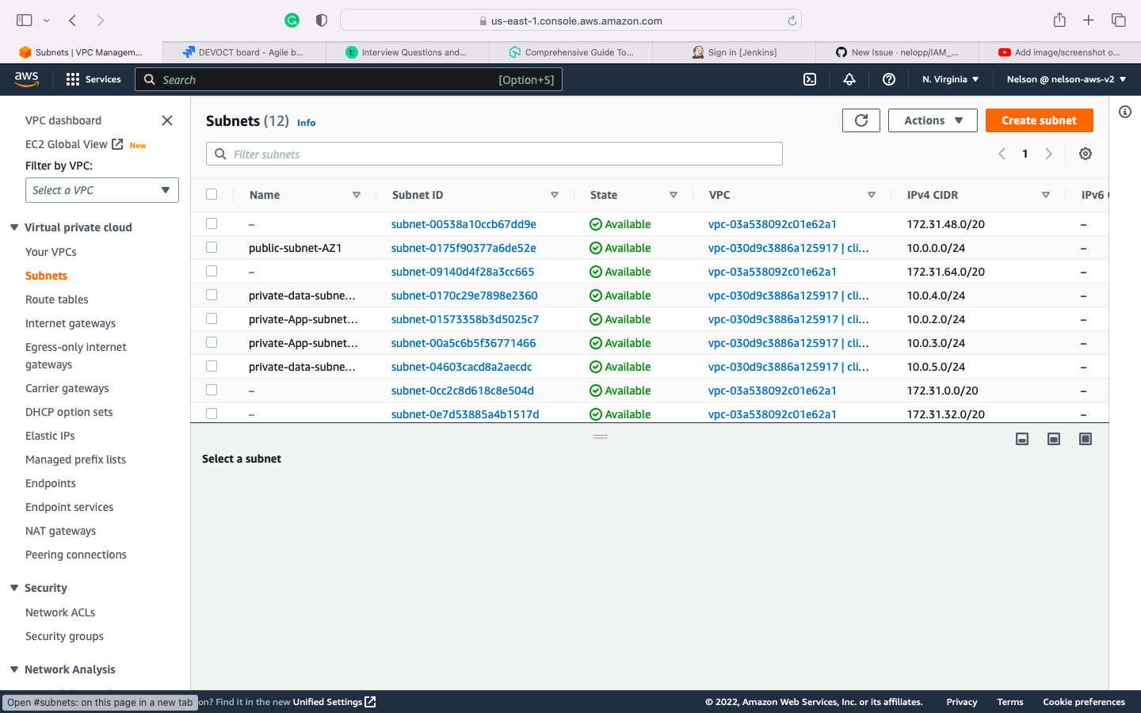Screen dimensions: 1141x713
Task: Open the help menu via question mark icon
Action: [x=888, y=79]
